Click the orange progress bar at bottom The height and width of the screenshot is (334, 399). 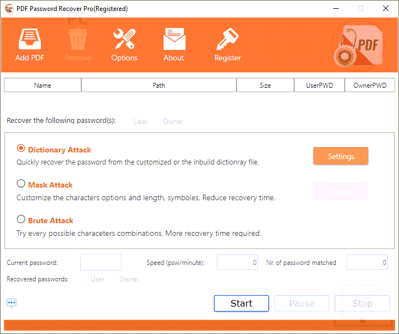[199, 325]
